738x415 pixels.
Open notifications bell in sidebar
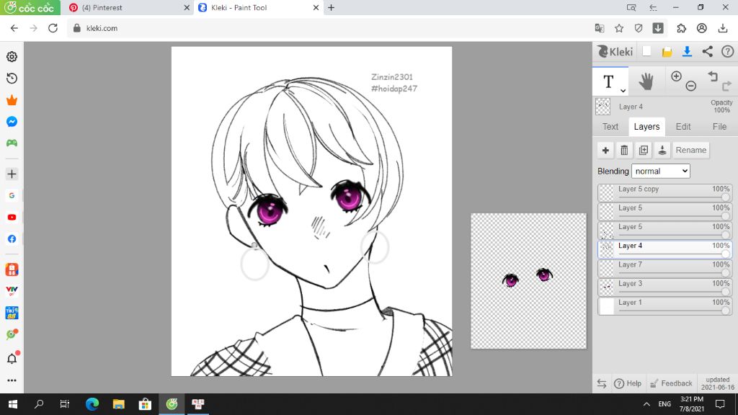pos(12,358)
